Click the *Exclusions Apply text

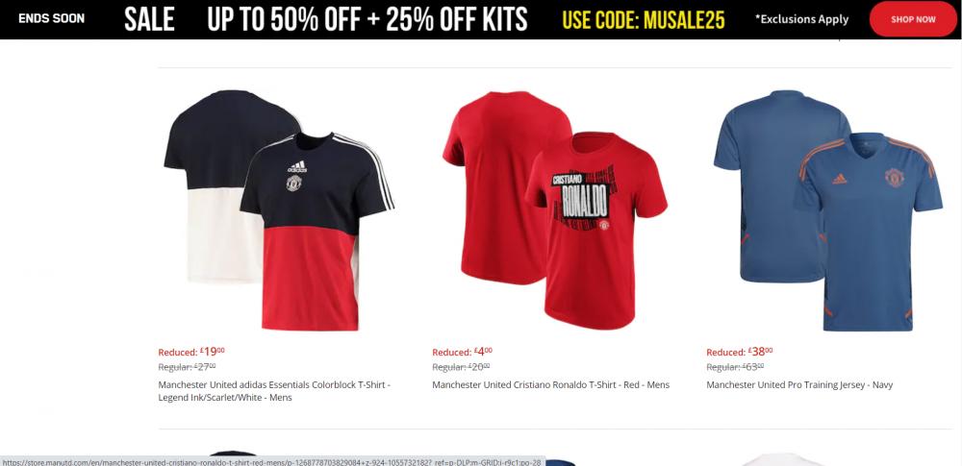(802, 19)
